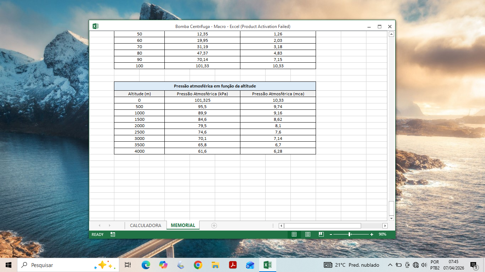The width and height of the screenshot is (485, 272).
Task: Select the MEMORIAL sheet tab
Action: (x=183, y=225)
